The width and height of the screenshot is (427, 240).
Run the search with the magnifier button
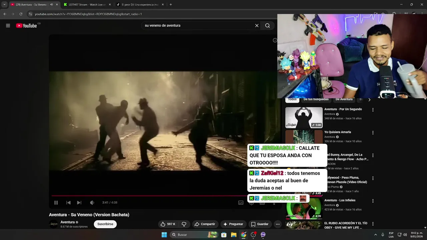[268, 26]
